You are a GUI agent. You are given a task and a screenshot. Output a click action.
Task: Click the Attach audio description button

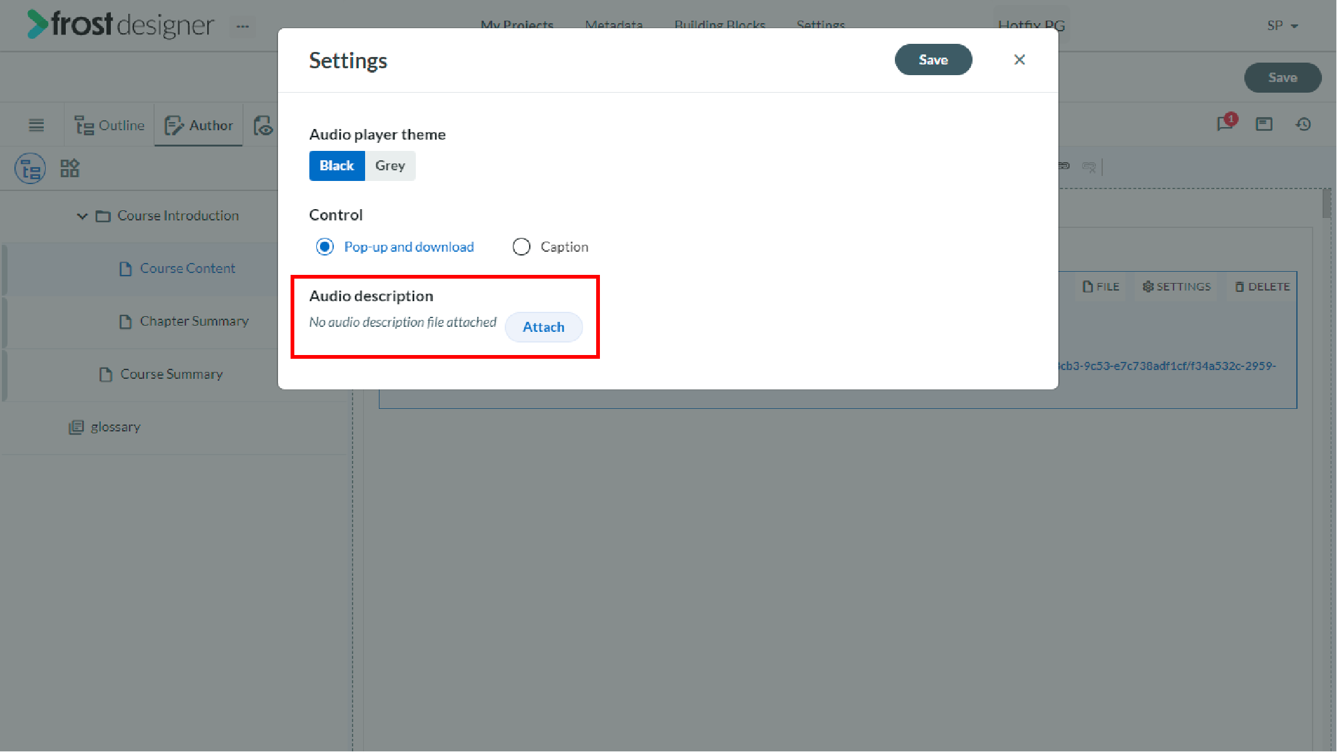[x=544, y=327]
